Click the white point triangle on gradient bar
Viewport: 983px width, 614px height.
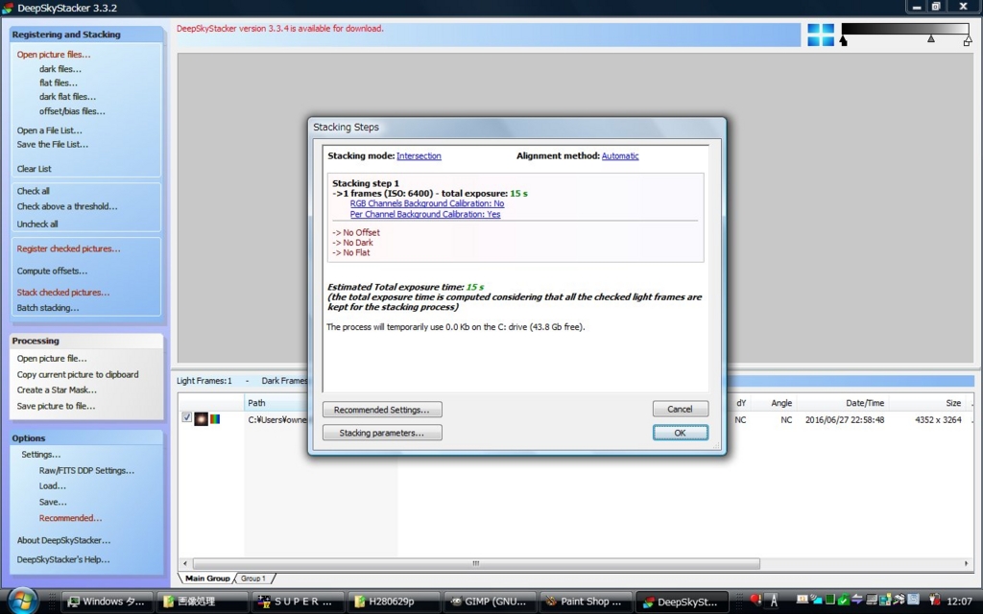click(x=968, y=40)
